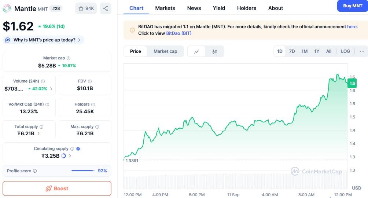
Task: Switch to line chart view icon
Action: (x=196, y=51)
